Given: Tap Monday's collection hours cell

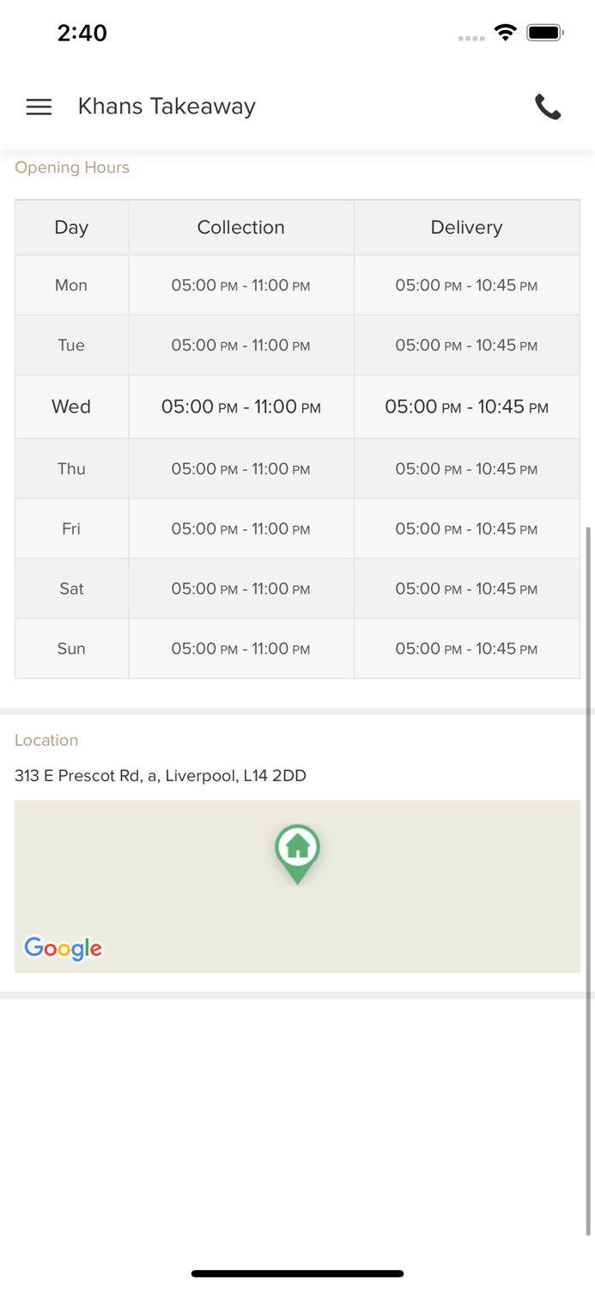Looking at the screenshot, I should [240, 285].
